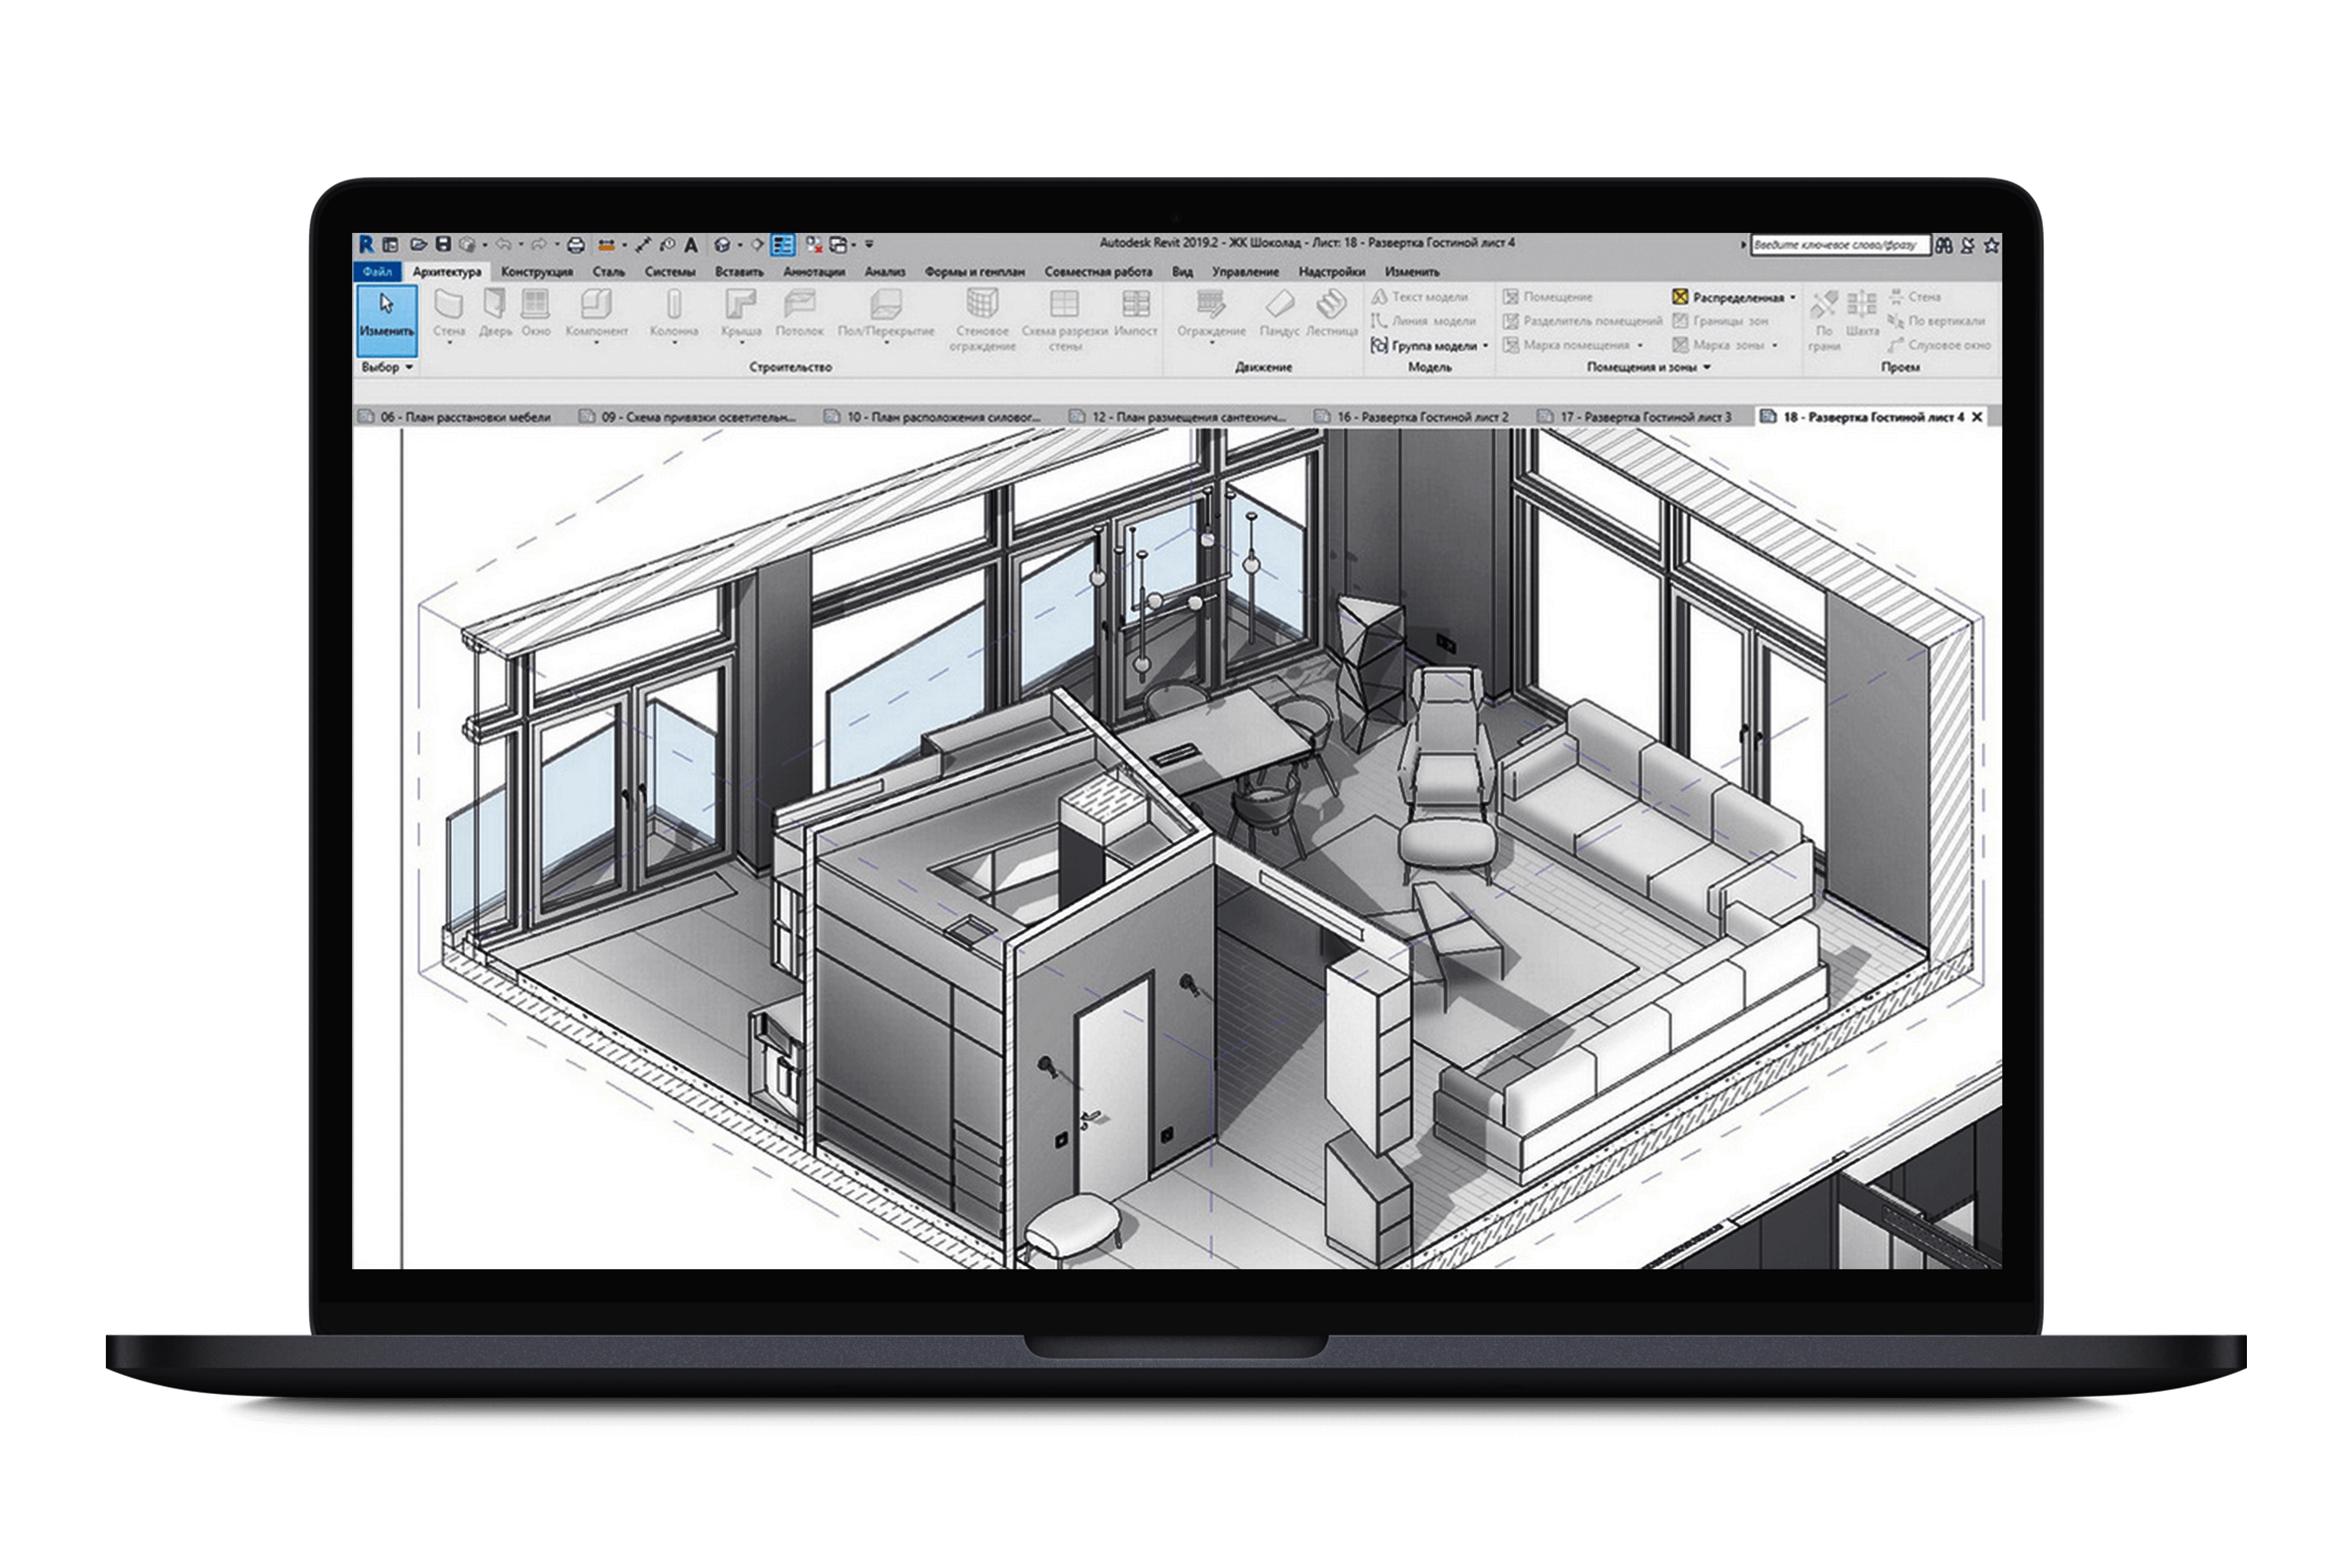Choose the Крыша roof tool
This screenshot has height=1568, width=2352.
click(741, 313)
